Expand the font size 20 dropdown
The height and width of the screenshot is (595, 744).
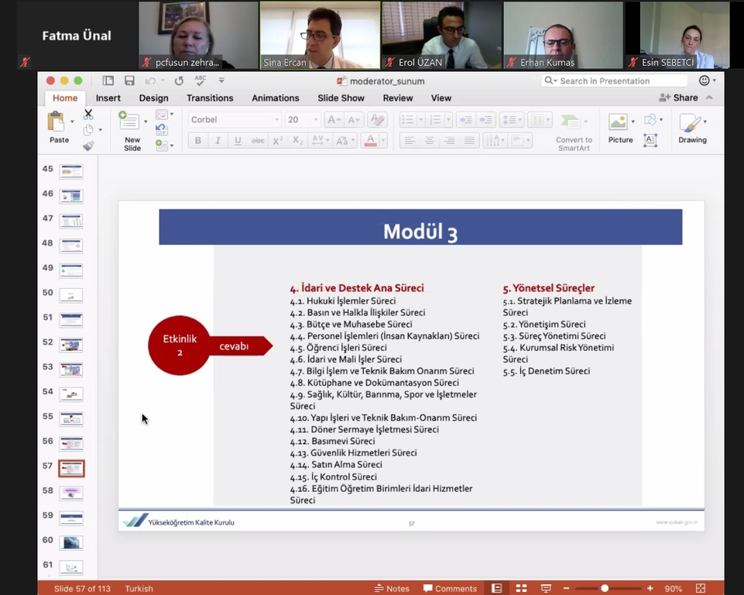tap(315, 120)
